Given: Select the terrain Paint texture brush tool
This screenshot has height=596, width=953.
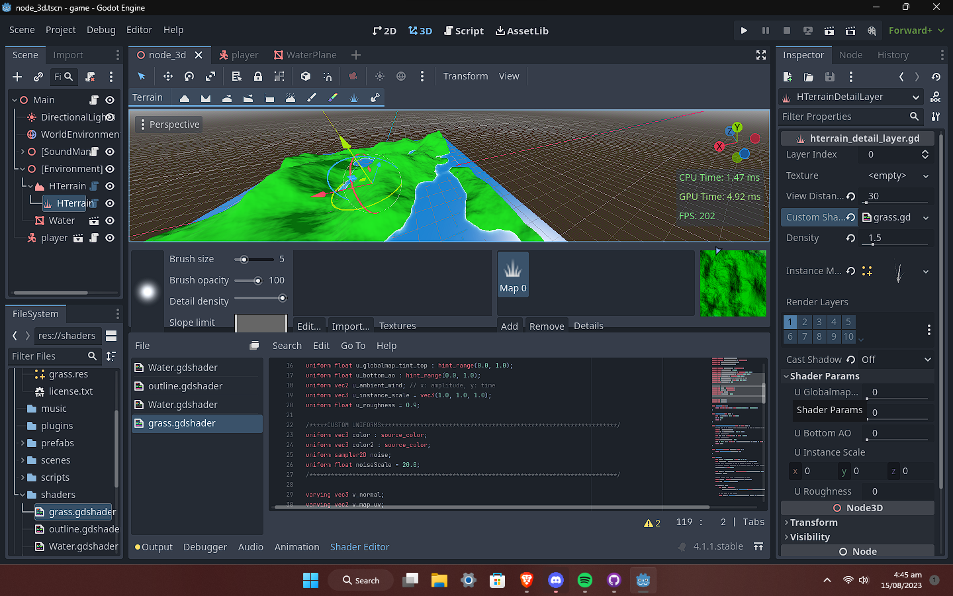Looking at the screenshot, I should 312,98.
